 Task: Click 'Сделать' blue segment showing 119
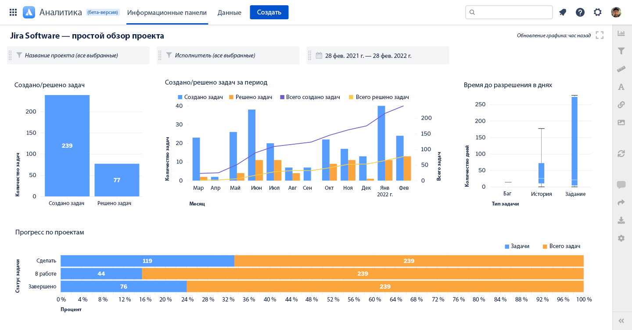point(147,261)
